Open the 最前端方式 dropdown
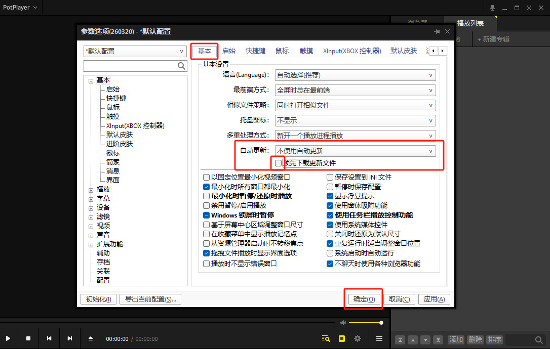This screenshot has width=550, height=349. tap(356, 90)
